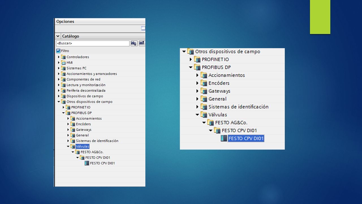Select the Componentes de red text label
Screen dimensions: 362x204
[x=83, y=79]
